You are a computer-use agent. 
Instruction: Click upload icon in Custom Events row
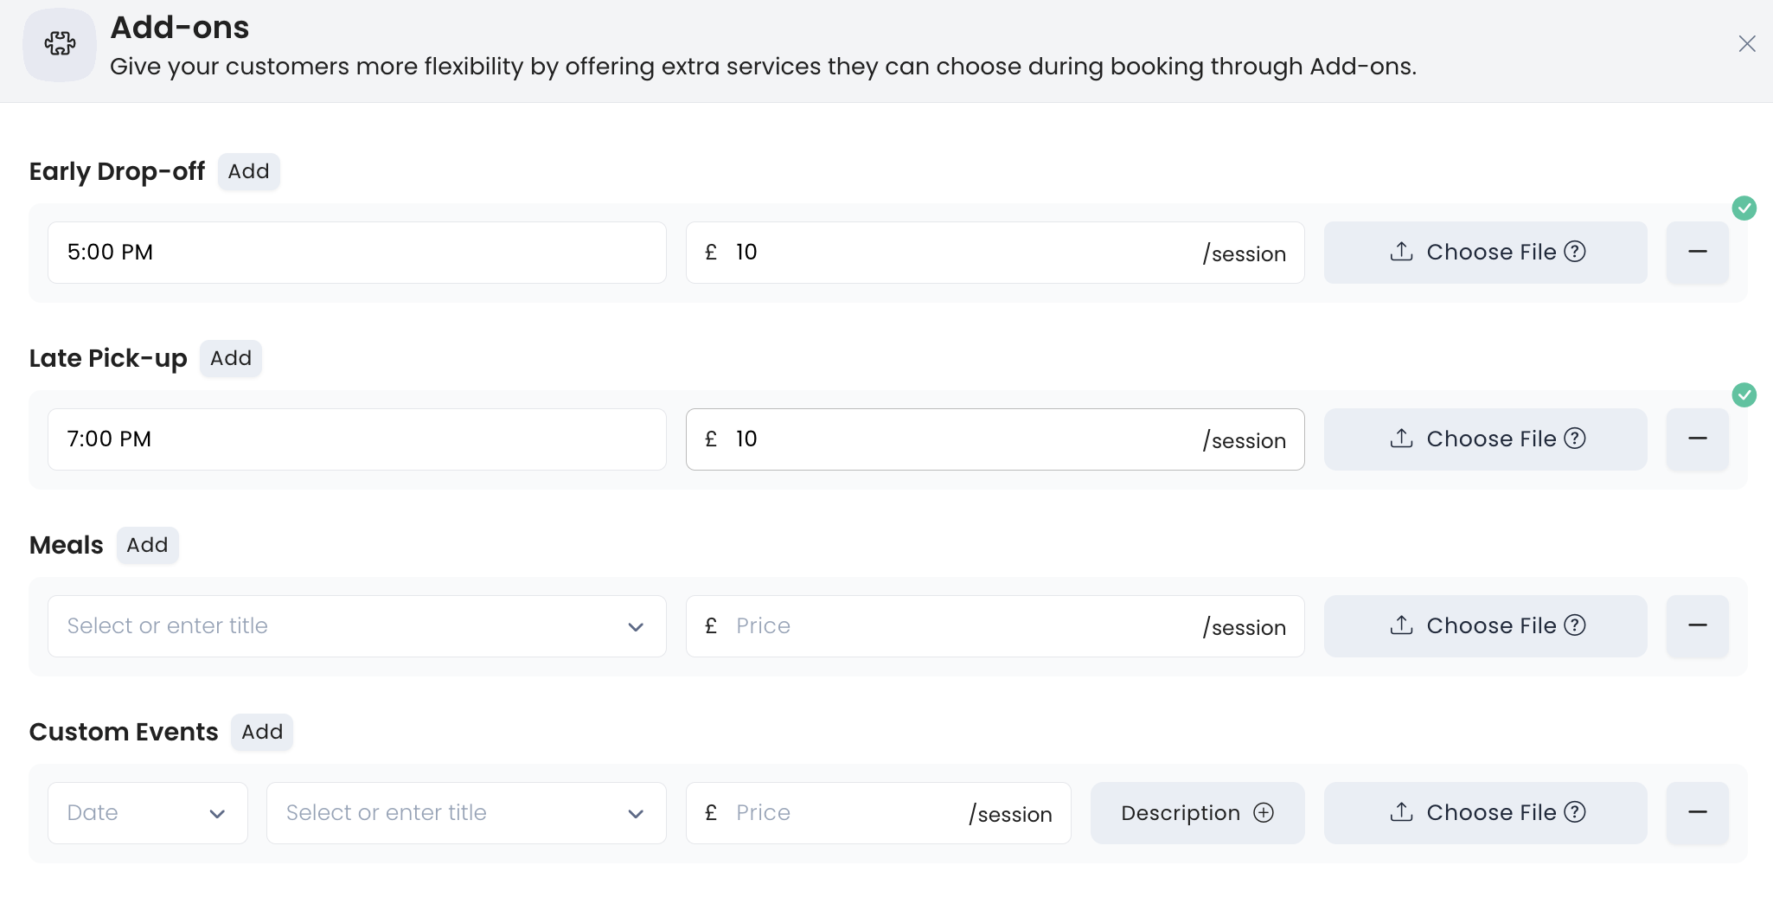coord(1401,812)
